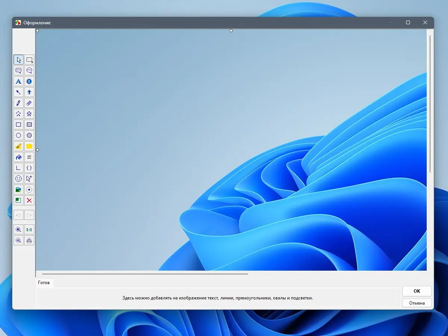Select the yellow highlight rectangle tool
The image size is (448, 336).
(x=29, y=146)
